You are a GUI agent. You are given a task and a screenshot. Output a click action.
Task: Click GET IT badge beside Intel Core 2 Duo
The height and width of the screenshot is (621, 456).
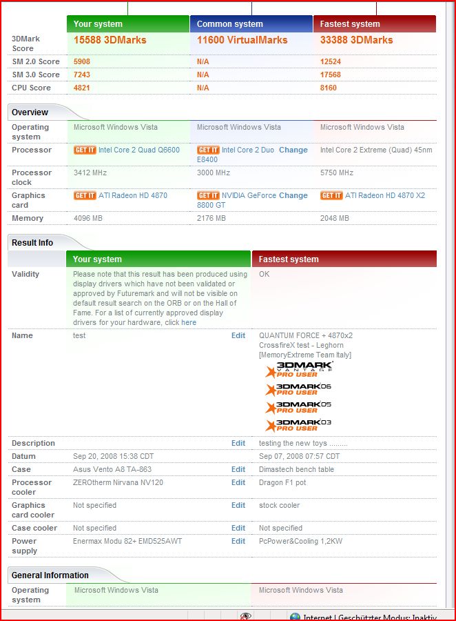[208, 150]
